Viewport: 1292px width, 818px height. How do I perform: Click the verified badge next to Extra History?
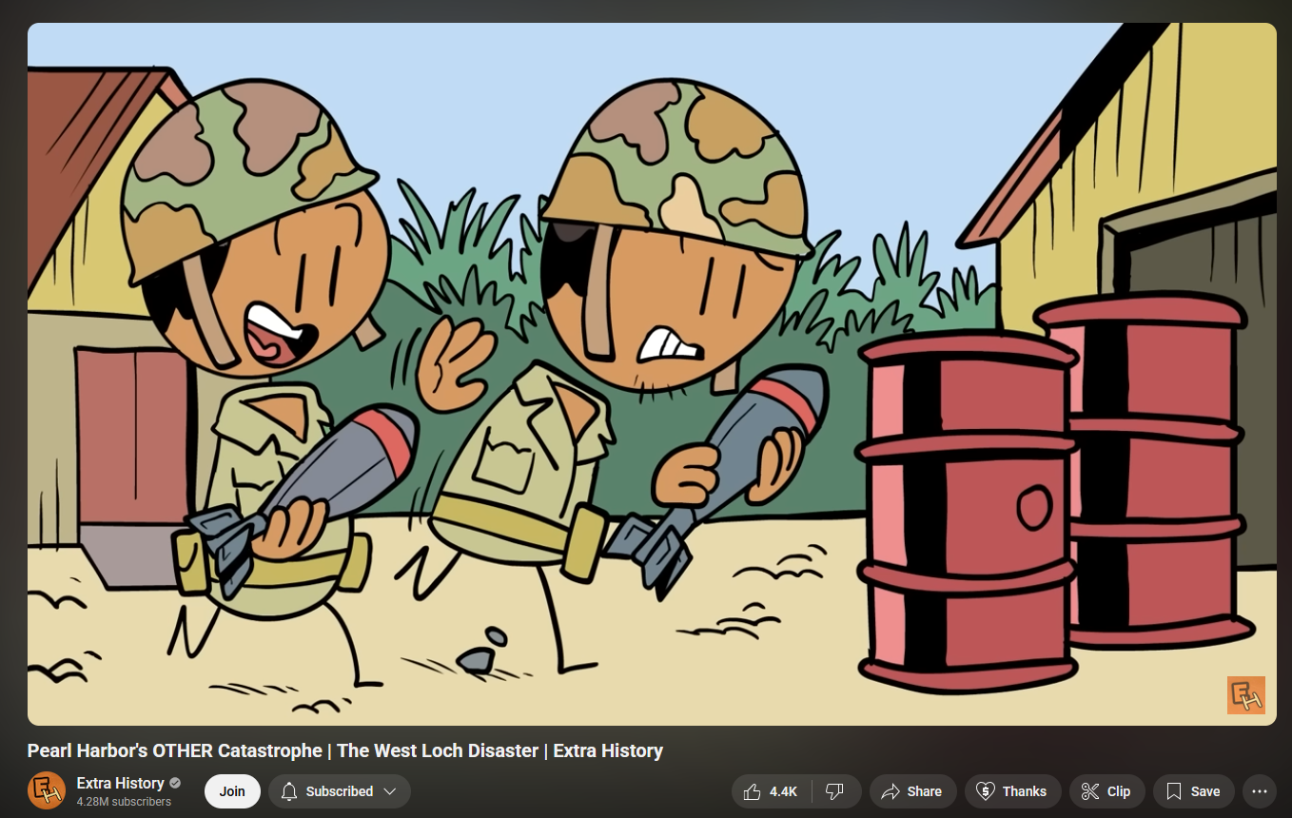pos(175,783)
